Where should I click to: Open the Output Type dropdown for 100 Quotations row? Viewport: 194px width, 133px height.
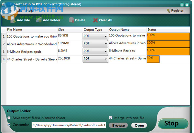tap(95, 36)
